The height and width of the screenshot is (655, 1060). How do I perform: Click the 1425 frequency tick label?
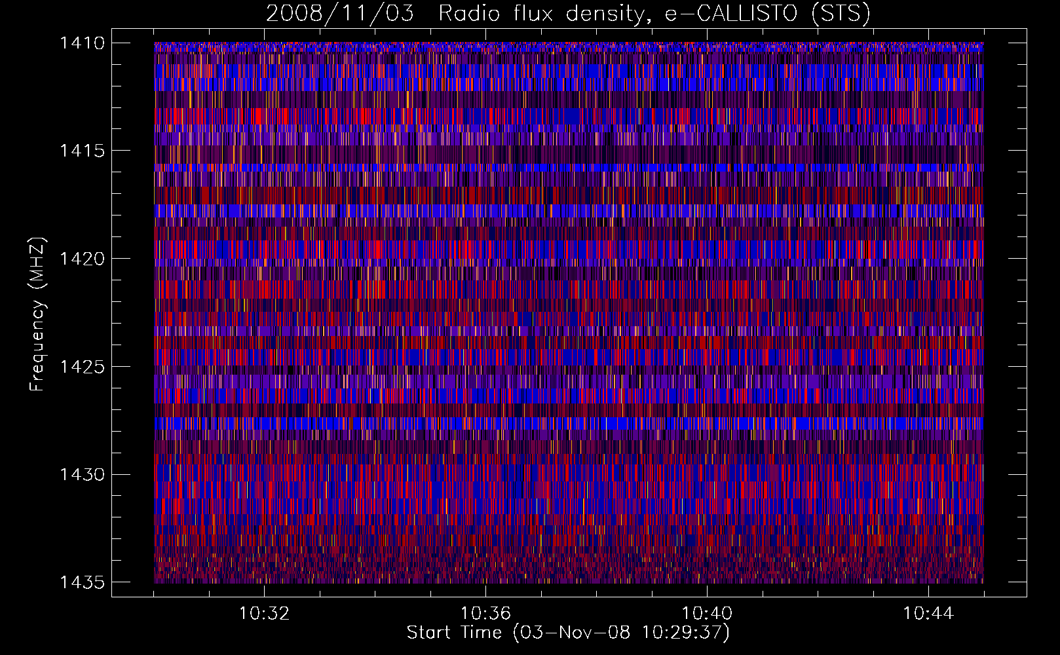[x=82, y=367]
